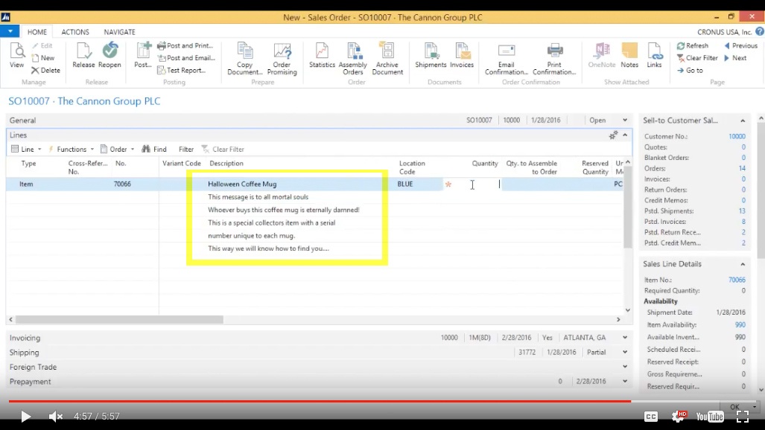The height and width of the screenshot is (430, 765).
Task: Open Links for this order
Action: click(x=654, y=56)
